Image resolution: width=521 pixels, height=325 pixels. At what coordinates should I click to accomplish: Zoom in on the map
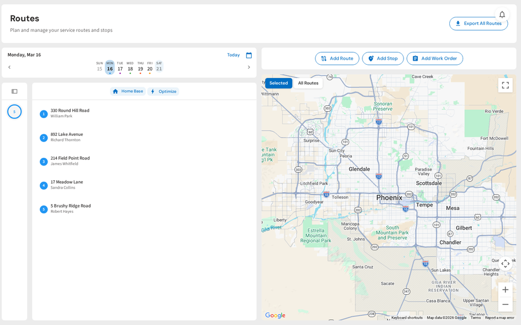pos(505,290)
